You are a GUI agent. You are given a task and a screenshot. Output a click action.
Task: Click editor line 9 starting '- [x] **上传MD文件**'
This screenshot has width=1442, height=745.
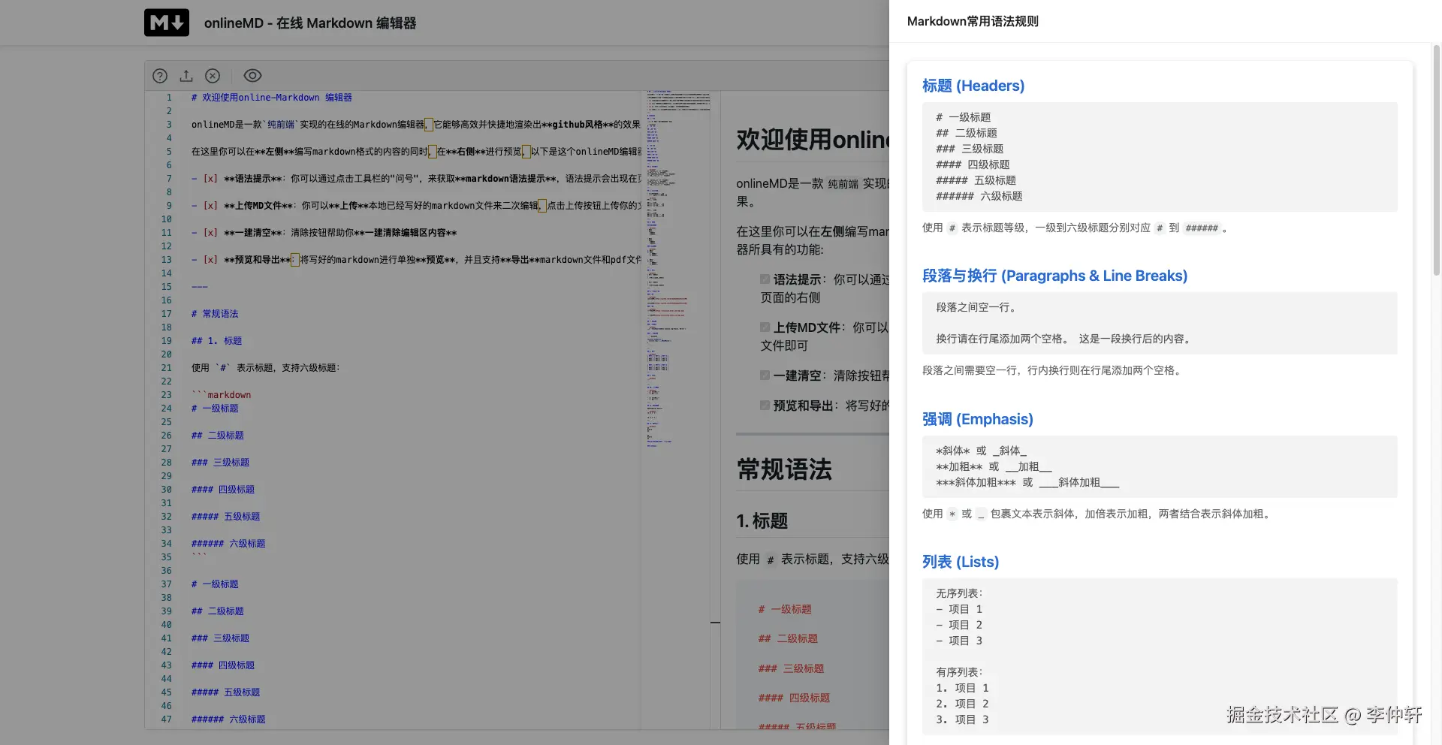click(415, 206)
